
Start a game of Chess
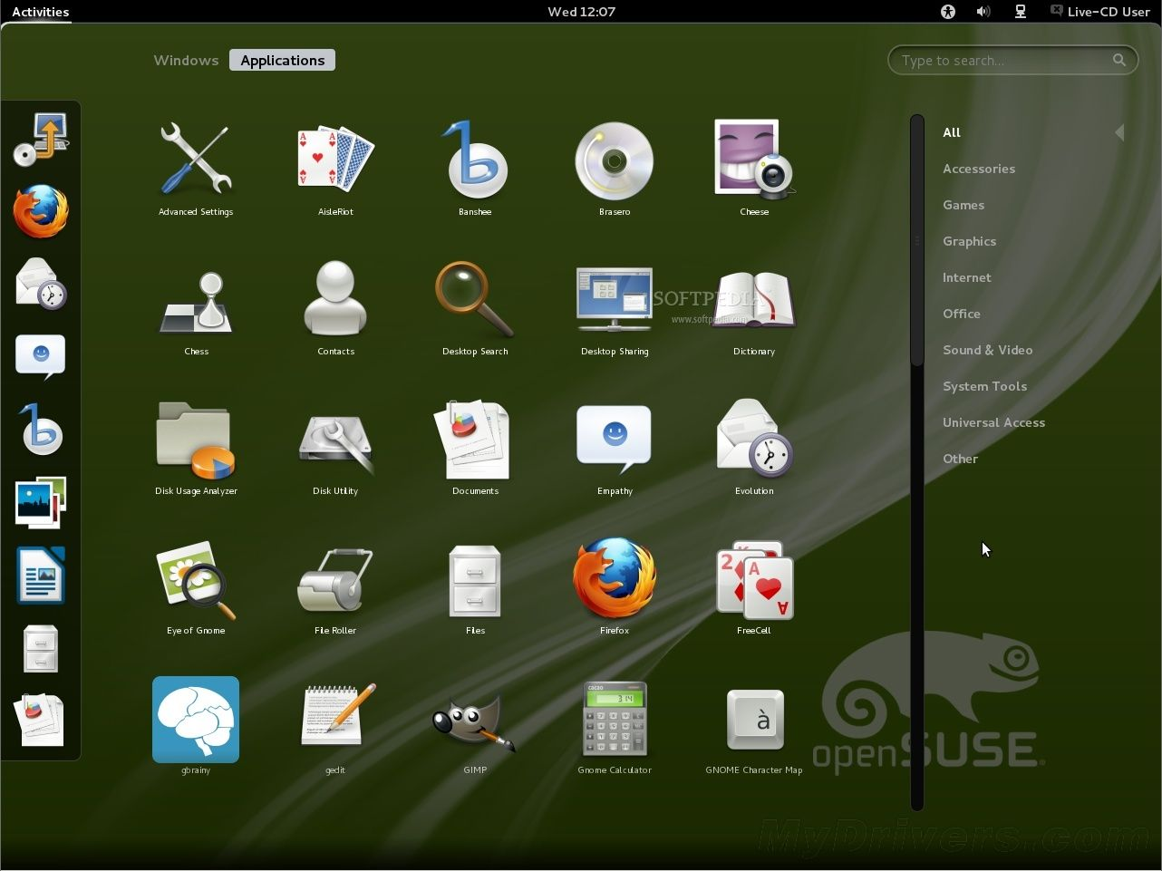point(196,299)
